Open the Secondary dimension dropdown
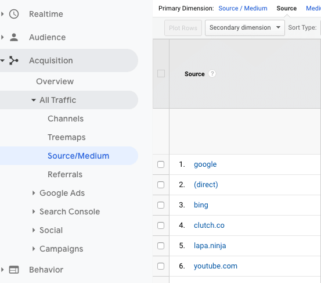This screenshot has width=321, height=283. [245, 28]
